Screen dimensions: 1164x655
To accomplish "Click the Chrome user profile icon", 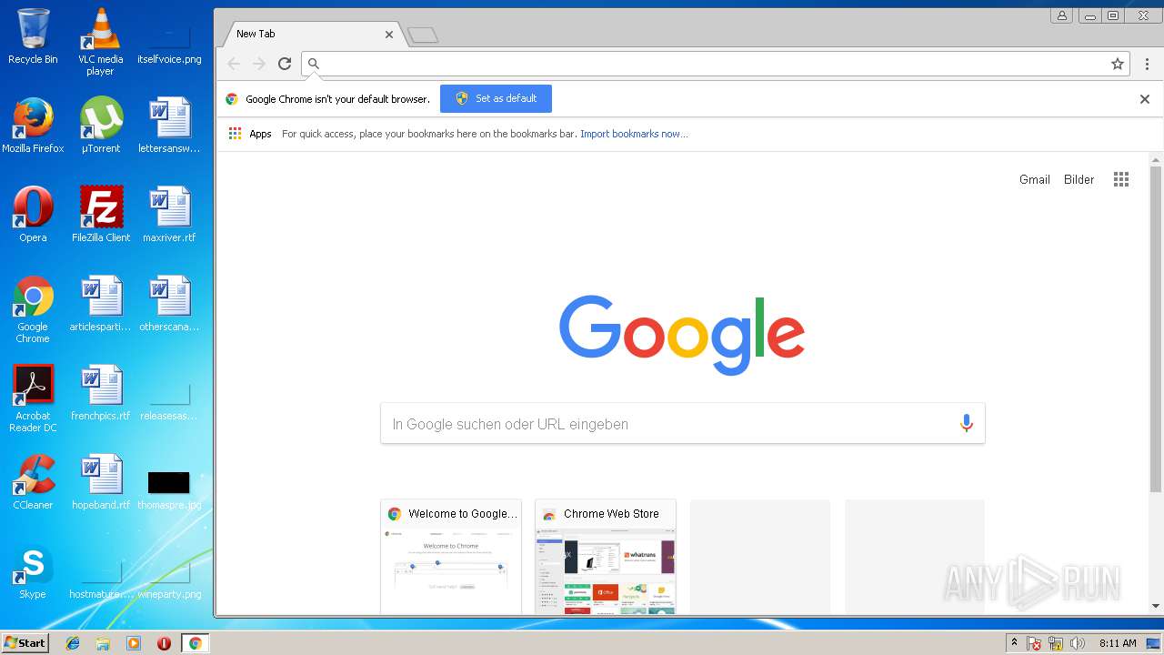I will coord(1062,15).
